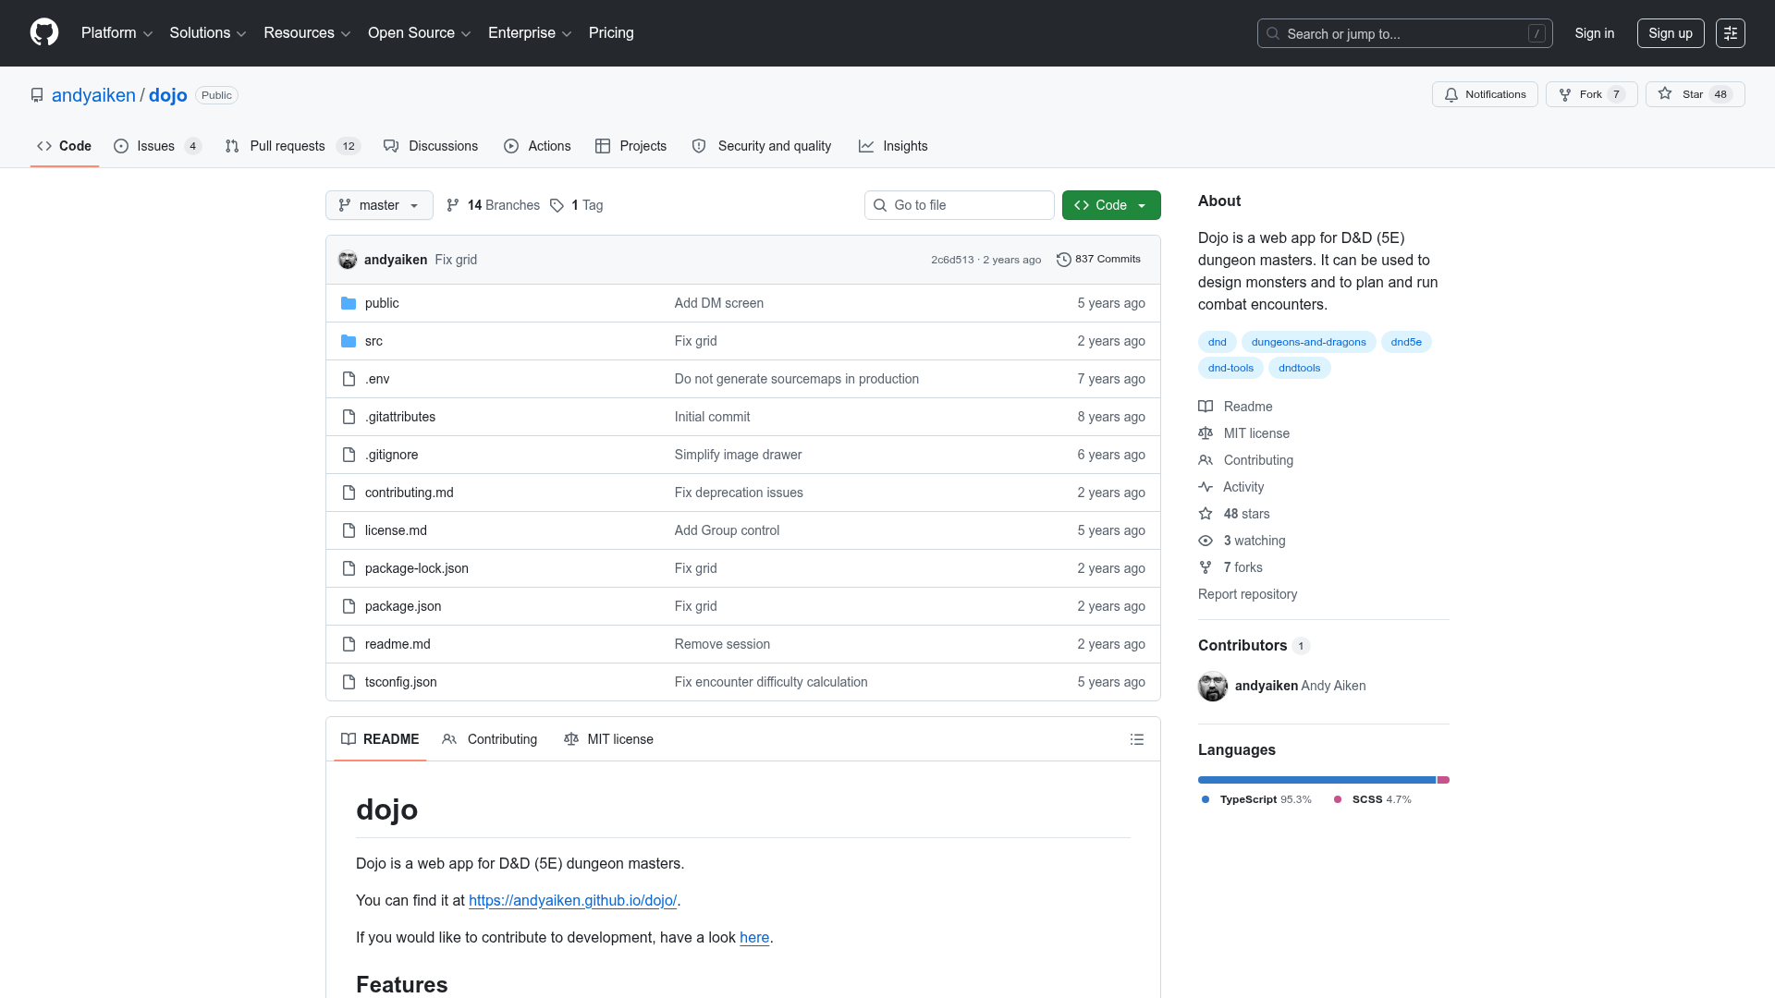Fork this repository
Viewport: 1775px width, 998px height.
click(1590, 94)
